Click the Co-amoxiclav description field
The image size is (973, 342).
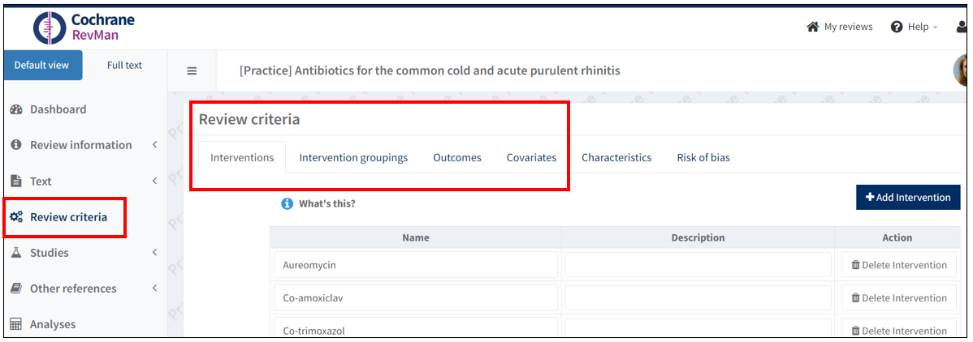(698, 298)
